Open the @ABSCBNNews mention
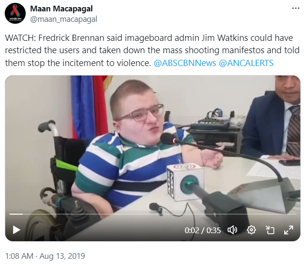 pyautogui.click(x=185, y=63)
